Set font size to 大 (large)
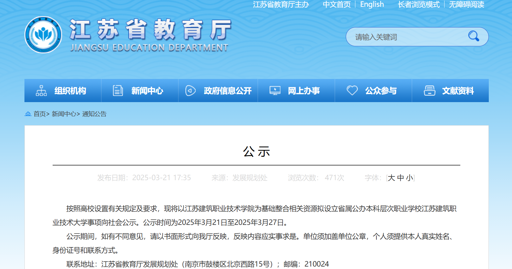 (x=391, y=178)
